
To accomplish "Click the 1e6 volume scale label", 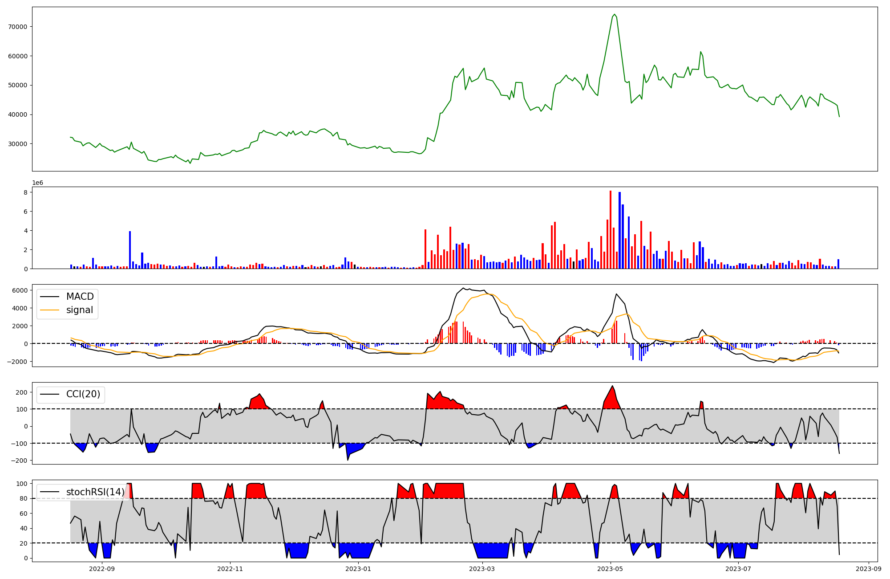I will pos(37,183).
